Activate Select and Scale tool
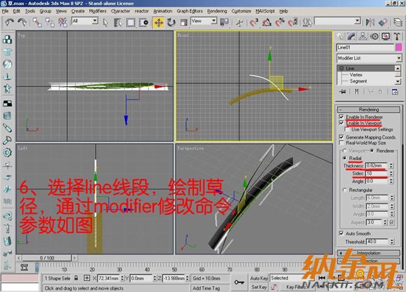The height and width of the screenshot is (292, 406). [184, 23]
